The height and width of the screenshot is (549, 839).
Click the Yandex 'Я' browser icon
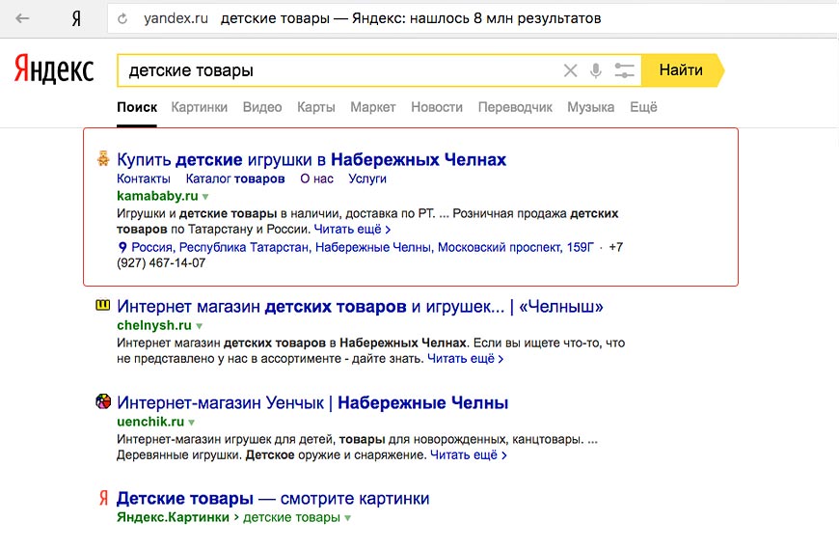76,18
